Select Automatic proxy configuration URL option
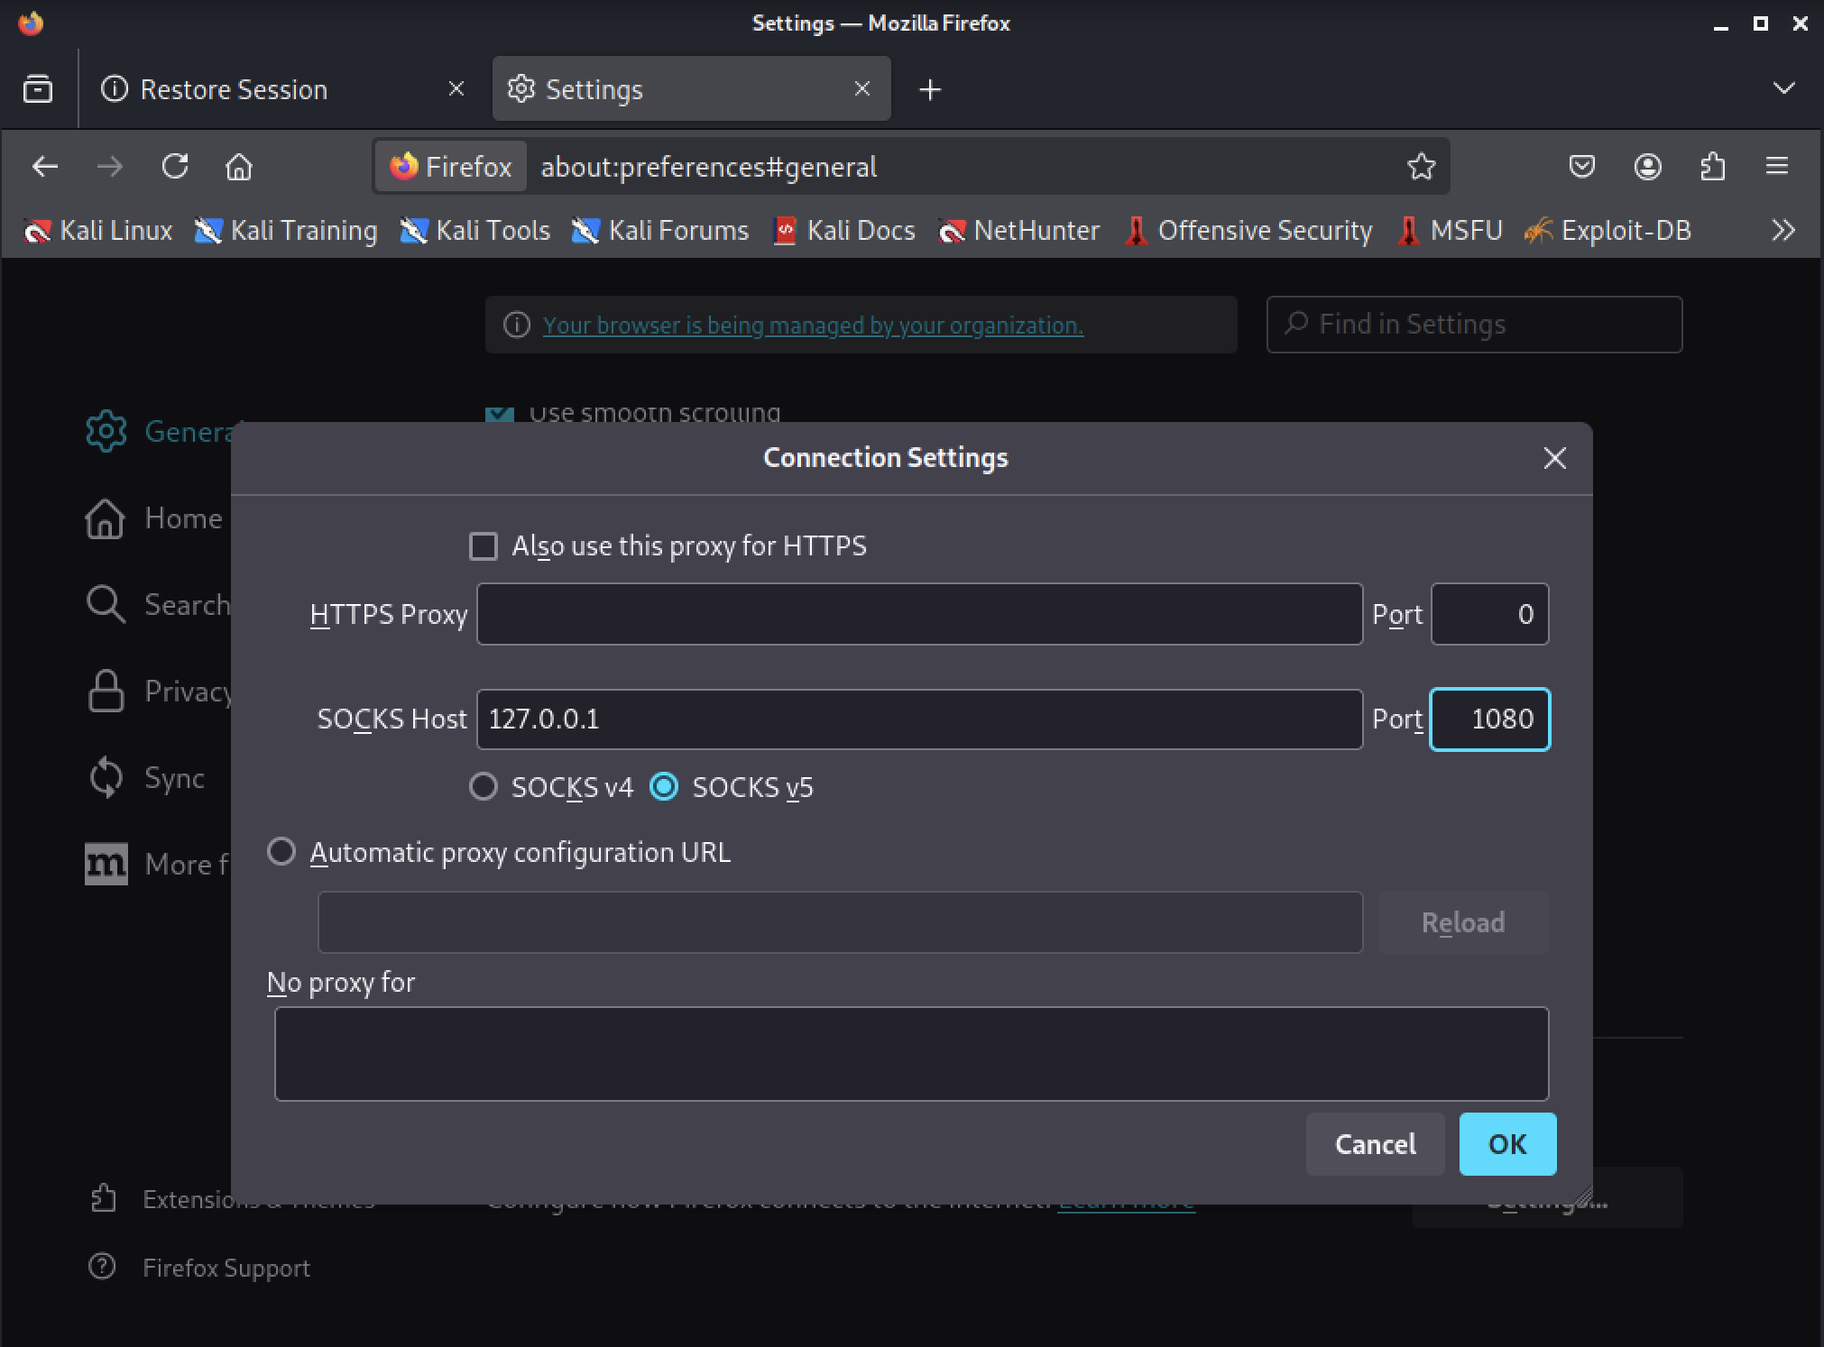This screenshot has height=1347, width=1824. click(281, 852)
